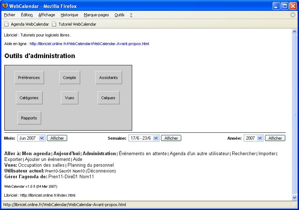The height and width of the screenshot is (210, 299).
Task: Click Afficher next to Mois
Action: click(57, 138)
